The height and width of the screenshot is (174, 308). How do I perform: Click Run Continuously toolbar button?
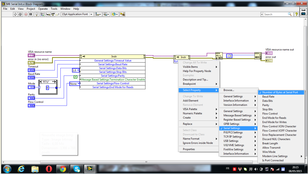pyautogui.click(x=20, y=14)
